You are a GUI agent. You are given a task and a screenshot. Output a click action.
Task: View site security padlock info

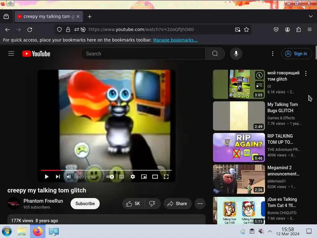(68, 29)
